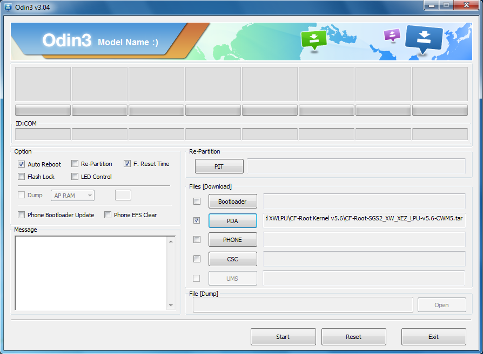Viewport: 483px width, 354px height.
Task: Click the Reset button
Action: click(x=354, y=337)
